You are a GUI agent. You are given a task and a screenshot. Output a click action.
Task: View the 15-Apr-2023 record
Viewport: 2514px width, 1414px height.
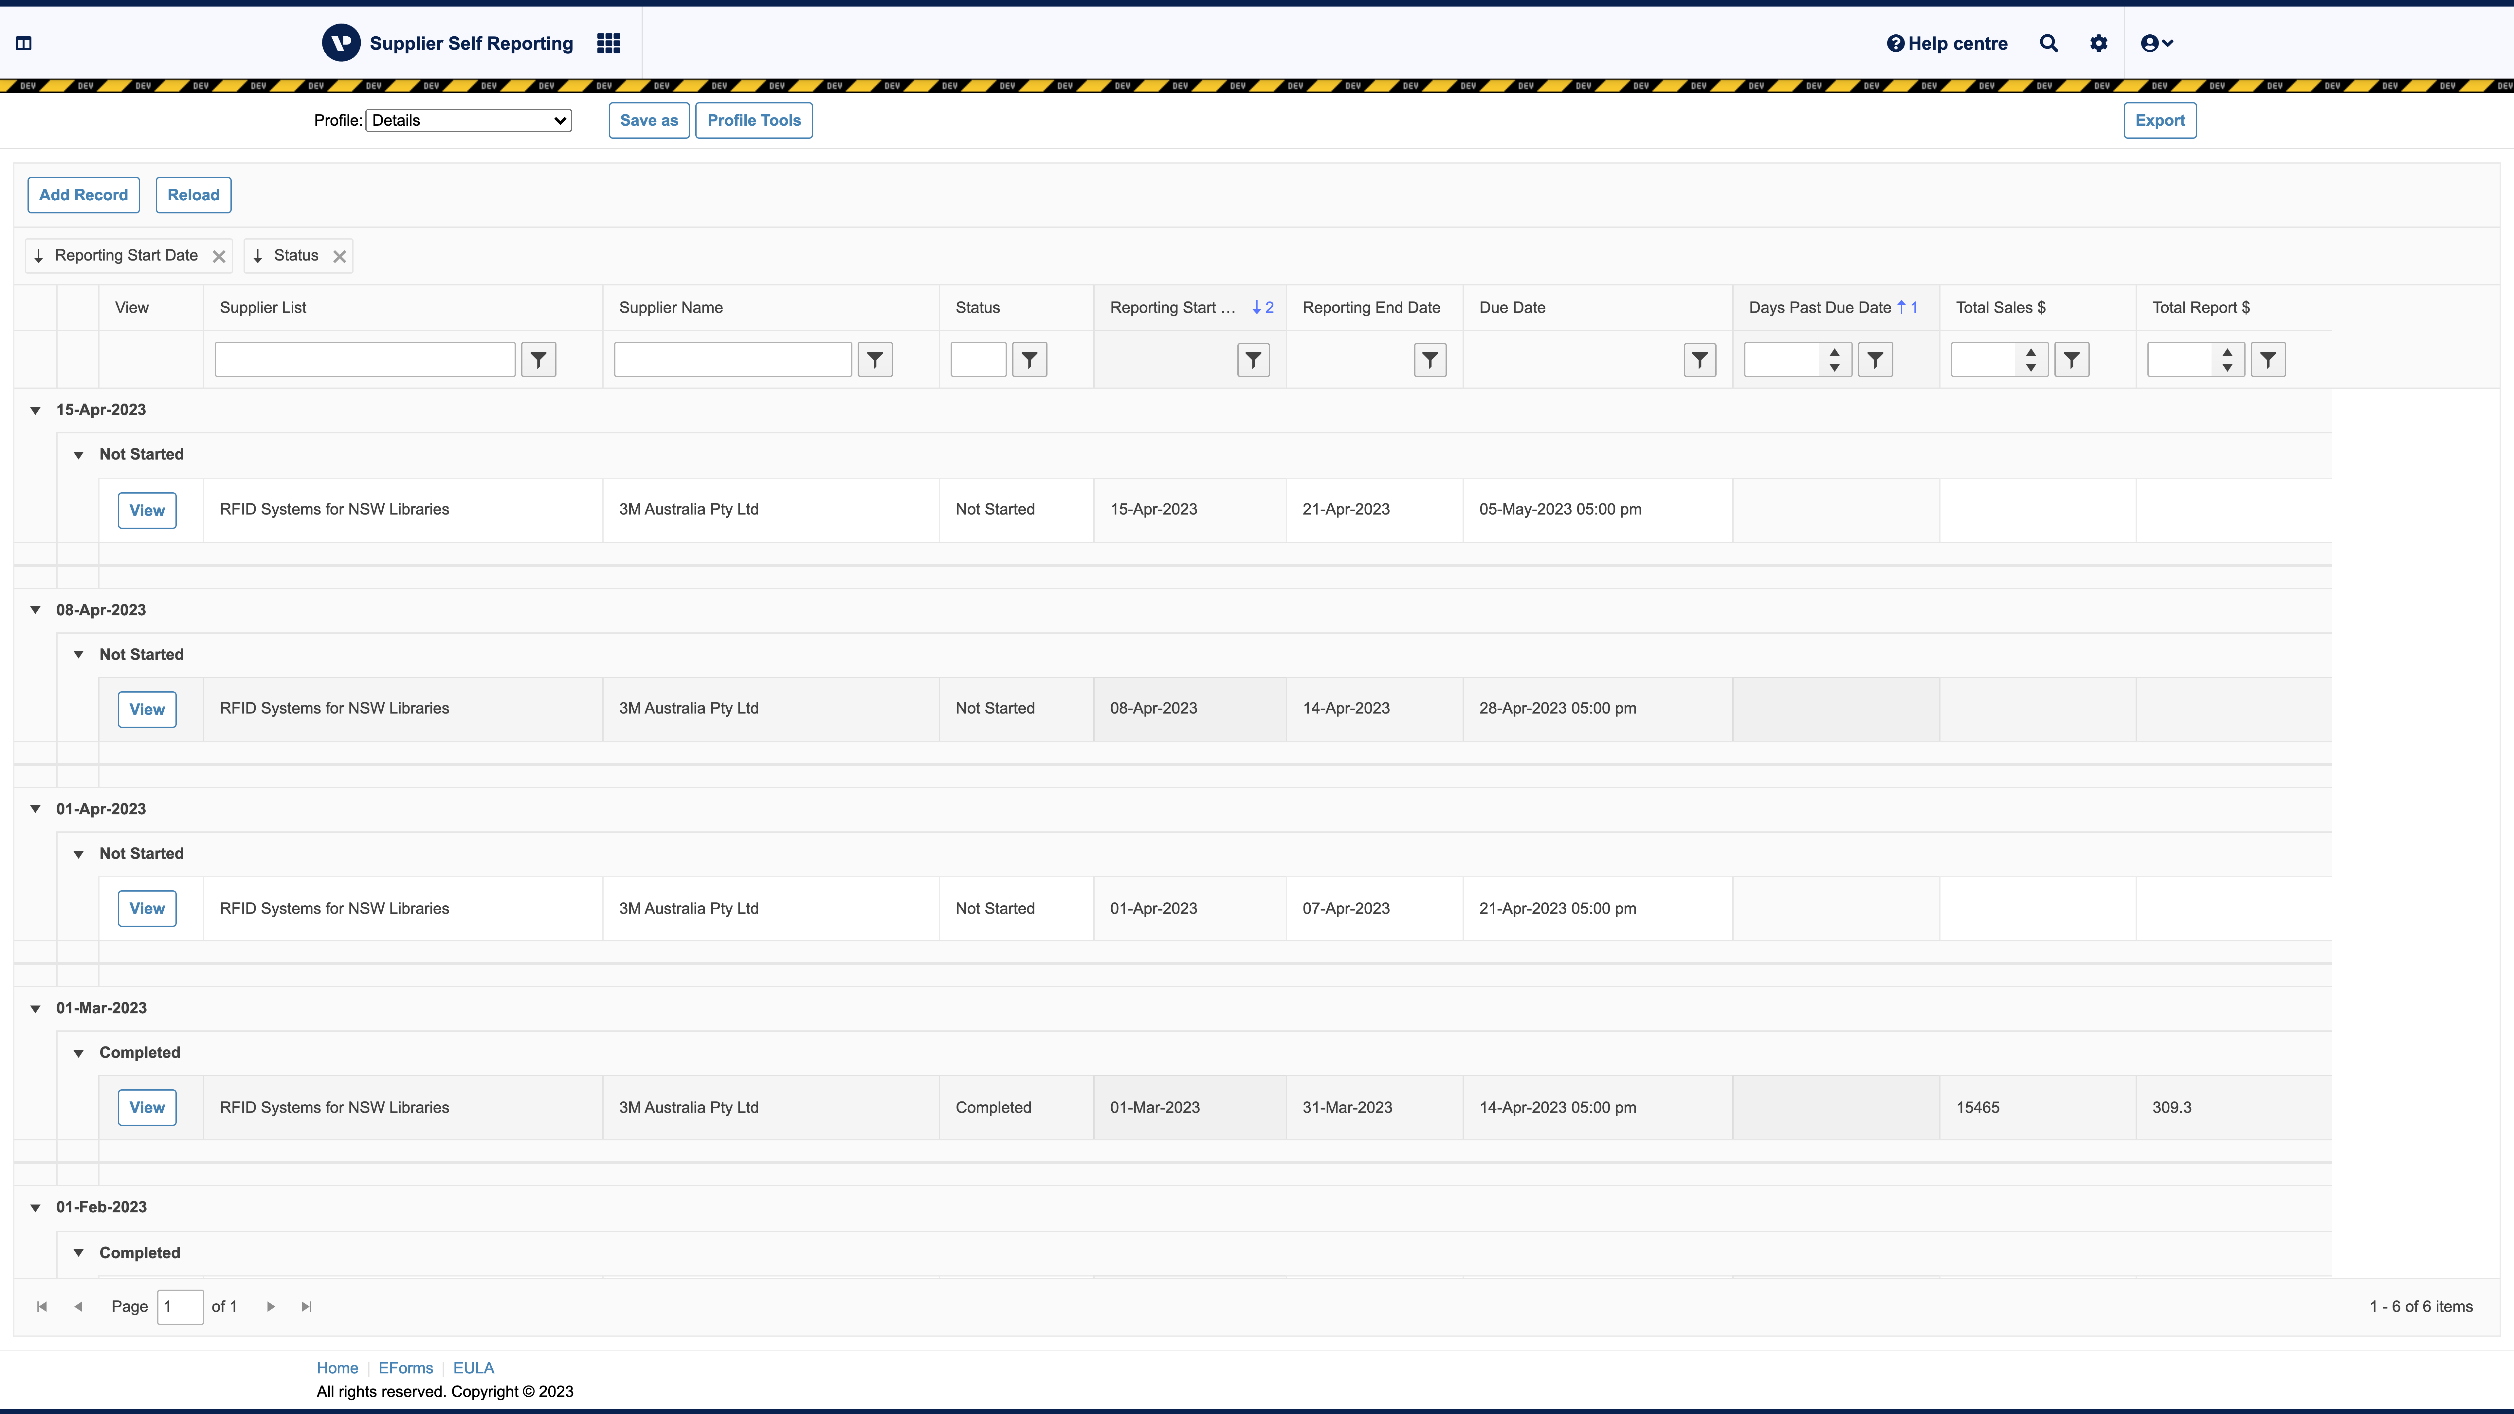click(147, 510)
